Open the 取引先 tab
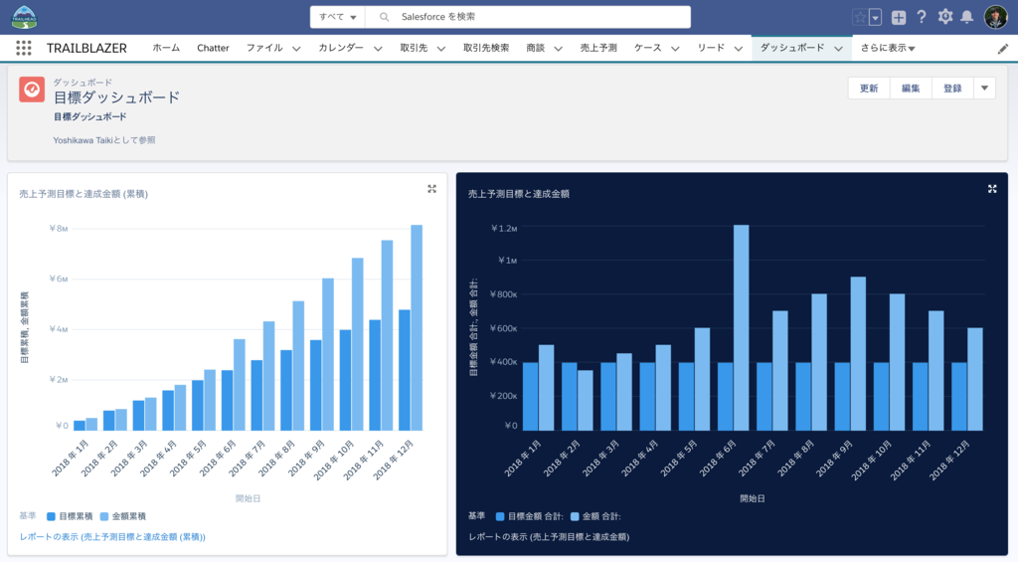The width and height of the screenshot is (1018, 562). click(x=414, y=48)
